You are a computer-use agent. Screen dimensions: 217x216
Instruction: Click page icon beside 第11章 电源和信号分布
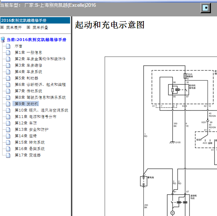pos(8,117)
